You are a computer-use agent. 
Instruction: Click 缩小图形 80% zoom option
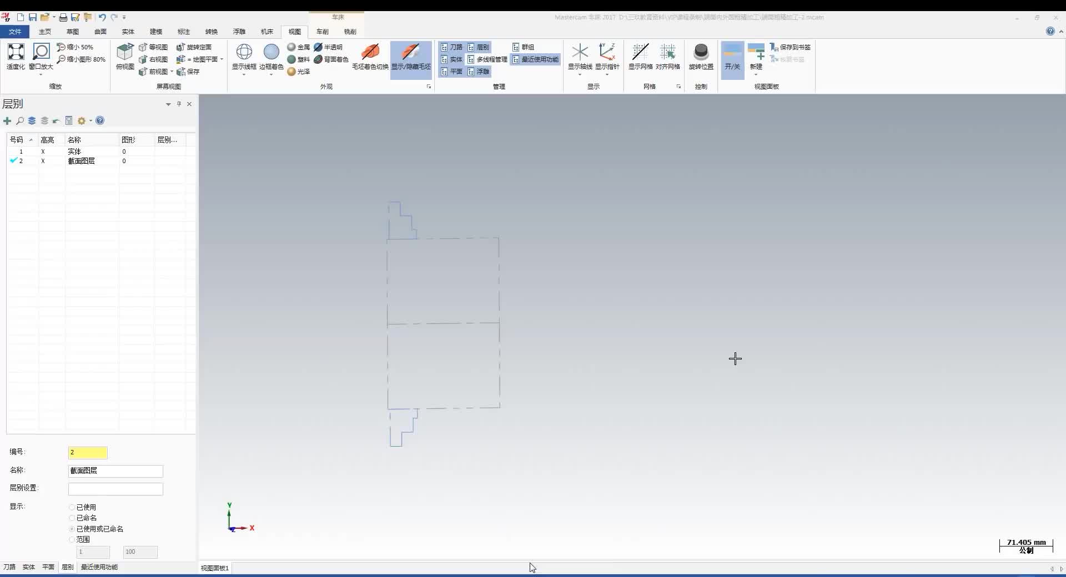(81, 59)
